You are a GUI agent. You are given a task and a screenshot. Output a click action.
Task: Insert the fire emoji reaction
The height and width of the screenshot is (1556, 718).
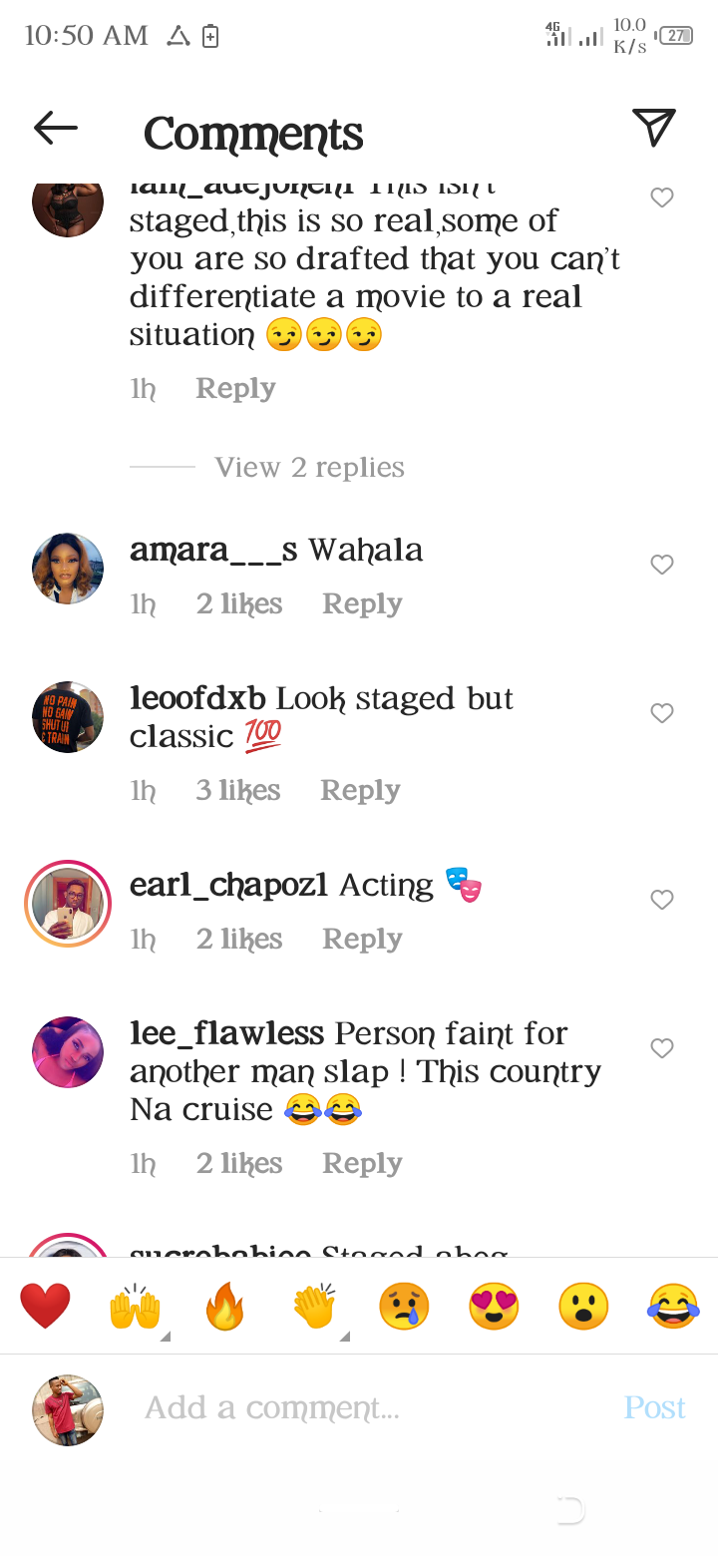pyautogui.click(x=224, y=1307)
